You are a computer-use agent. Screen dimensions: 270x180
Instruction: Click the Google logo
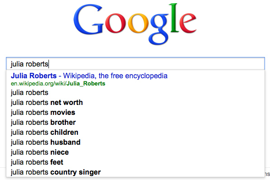click(135, 24)
